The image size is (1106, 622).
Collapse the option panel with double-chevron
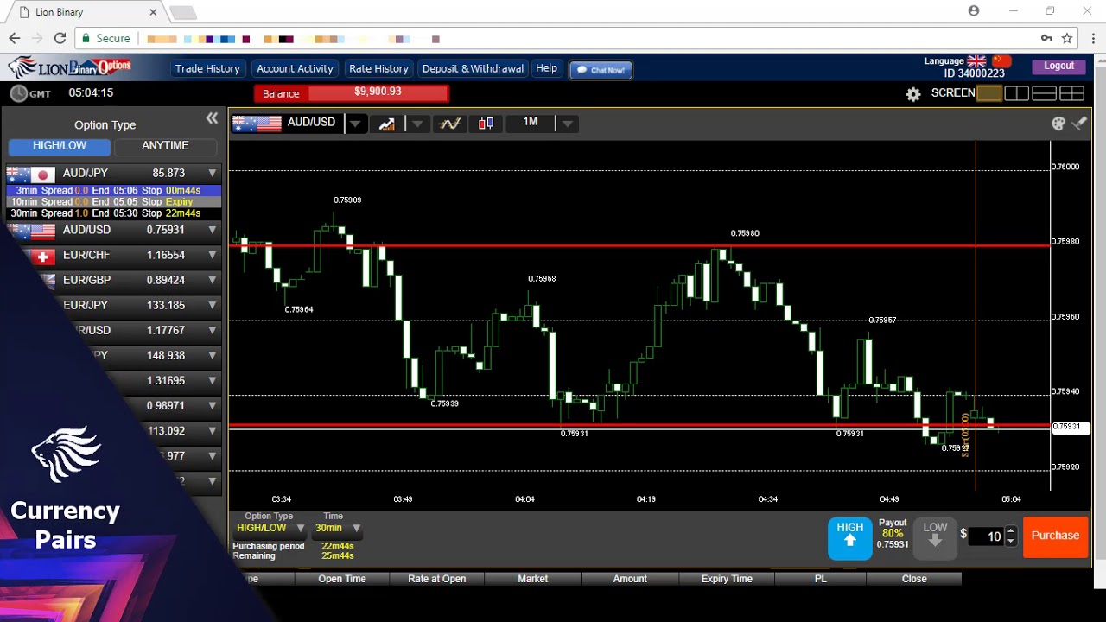(x=212, y=118)
